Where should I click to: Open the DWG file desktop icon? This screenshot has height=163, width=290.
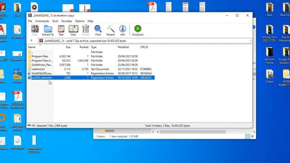click(x=17, y=76)
